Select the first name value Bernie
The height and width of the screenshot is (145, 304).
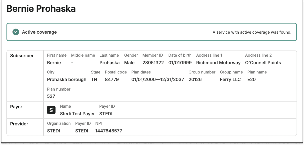54,63
